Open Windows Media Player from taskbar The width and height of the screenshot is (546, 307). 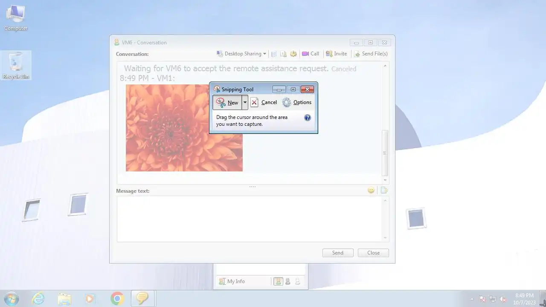click(90, 298)
